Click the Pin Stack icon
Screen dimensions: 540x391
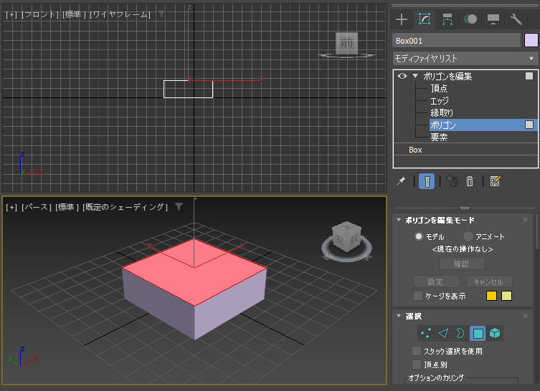(401, 181)
